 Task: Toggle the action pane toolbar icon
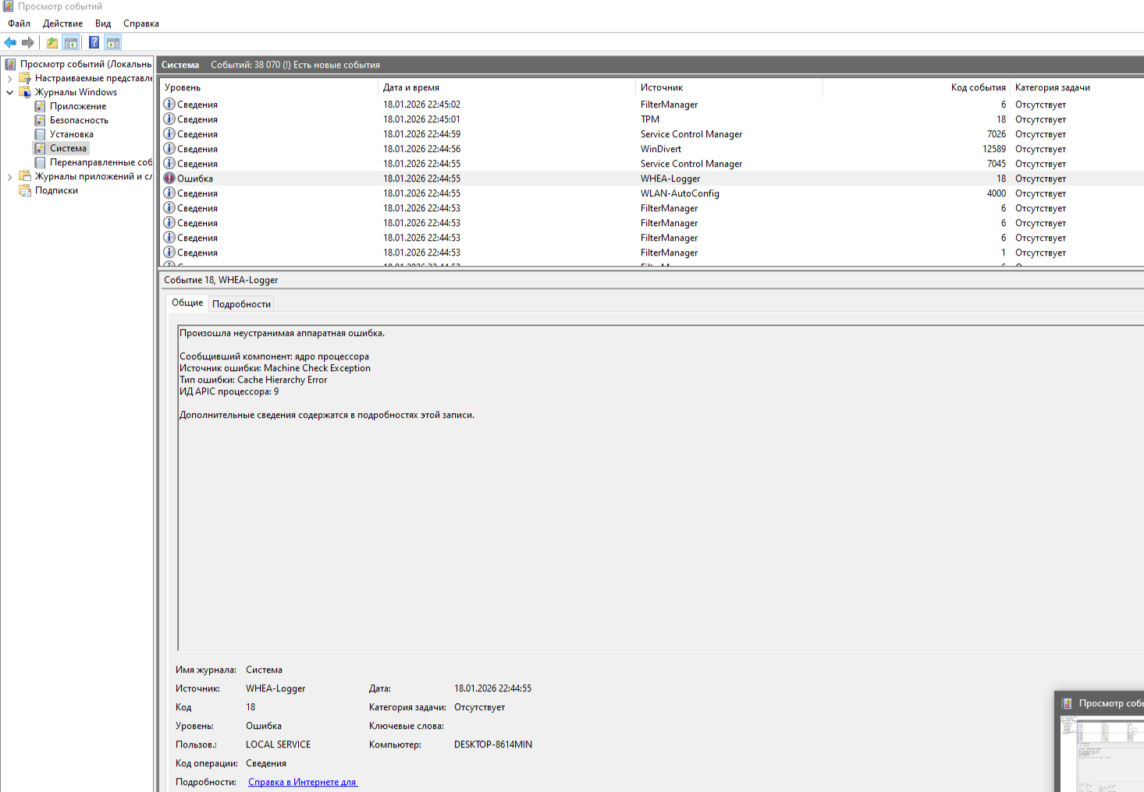(113, 43)
